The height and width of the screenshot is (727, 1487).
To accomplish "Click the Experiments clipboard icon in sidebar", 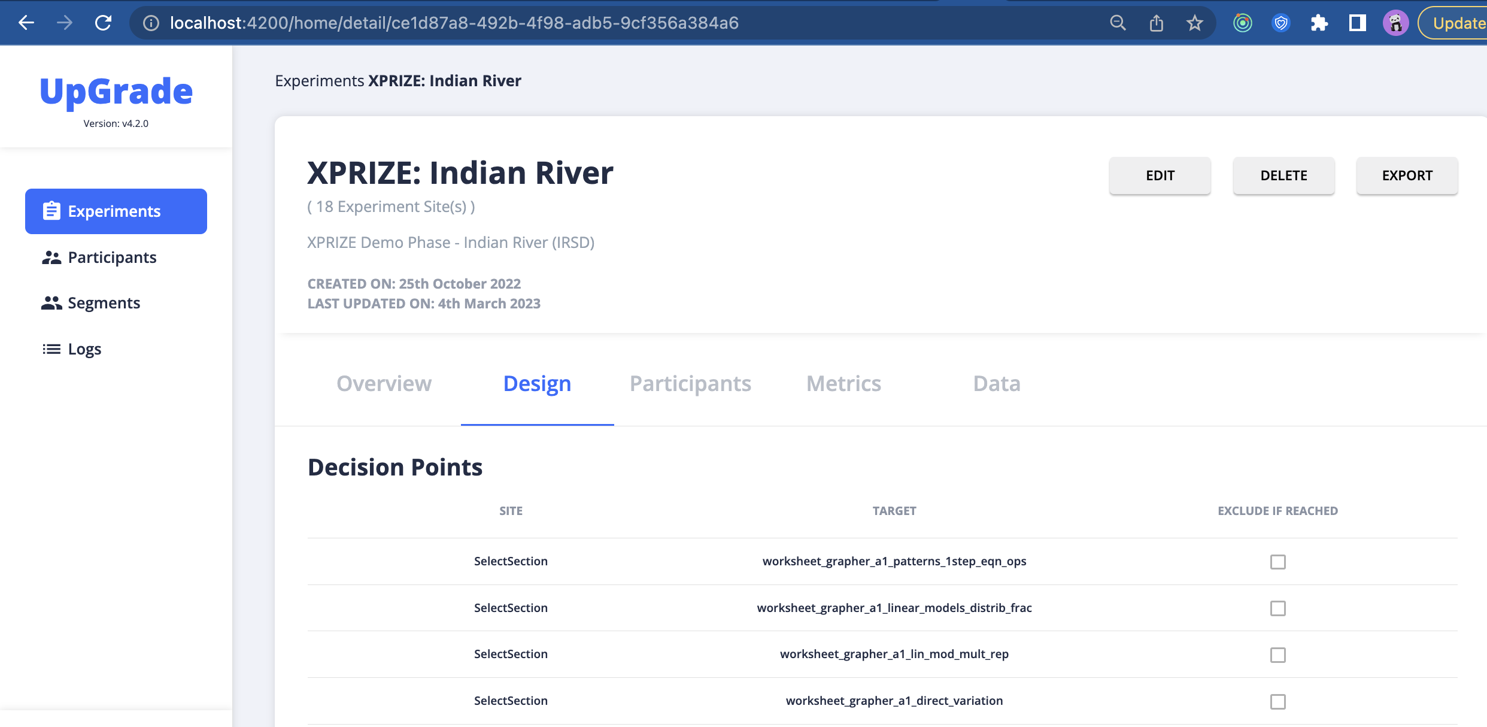I will 51,211.
